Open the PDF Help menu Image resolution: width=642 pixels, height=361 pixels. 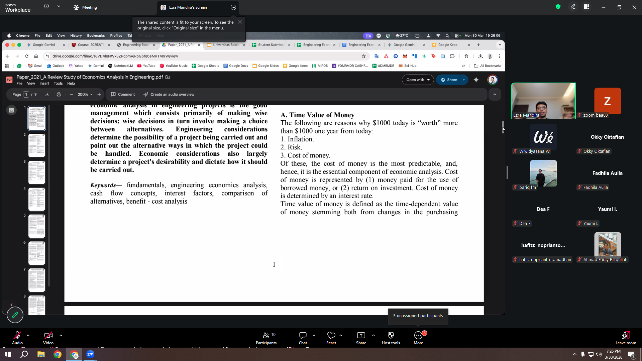pos(71,84)
